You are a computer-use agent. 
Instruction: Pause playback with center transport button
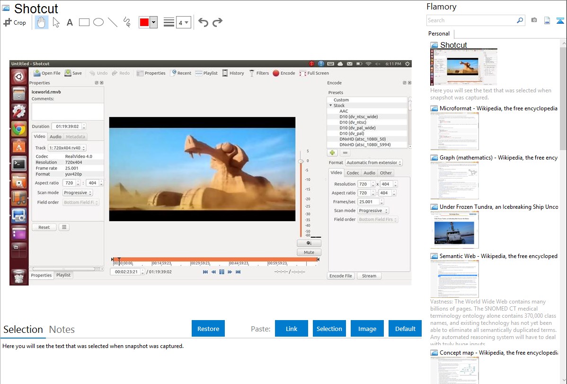[x=221, y=272]
